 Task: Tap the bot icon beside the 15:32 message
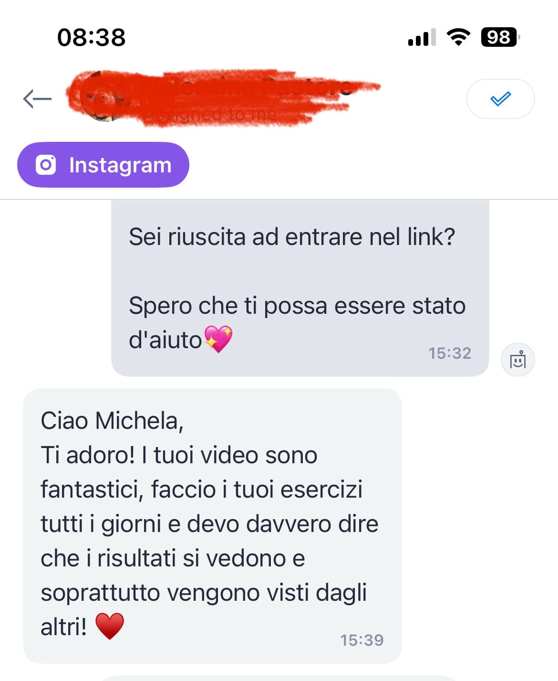click(x=517, y=360)
